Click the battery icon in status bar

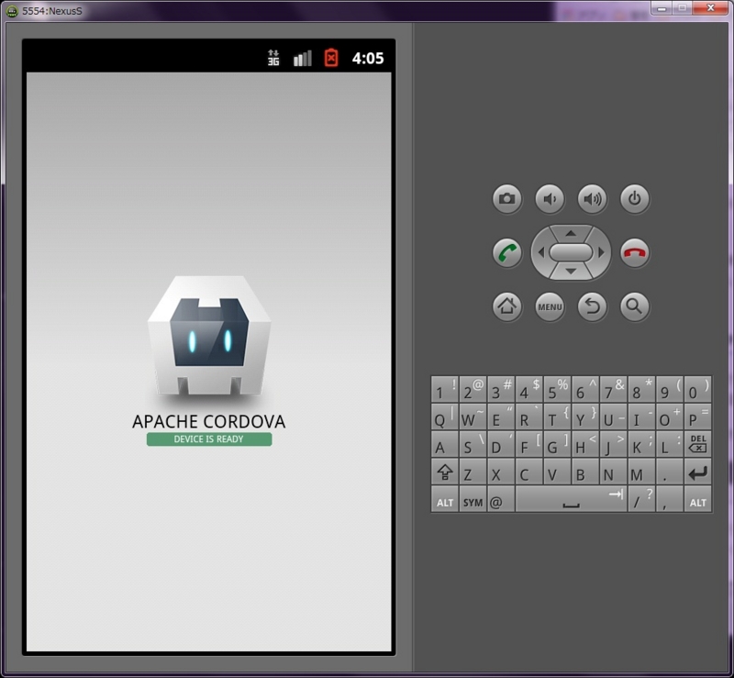coord(331,58)
